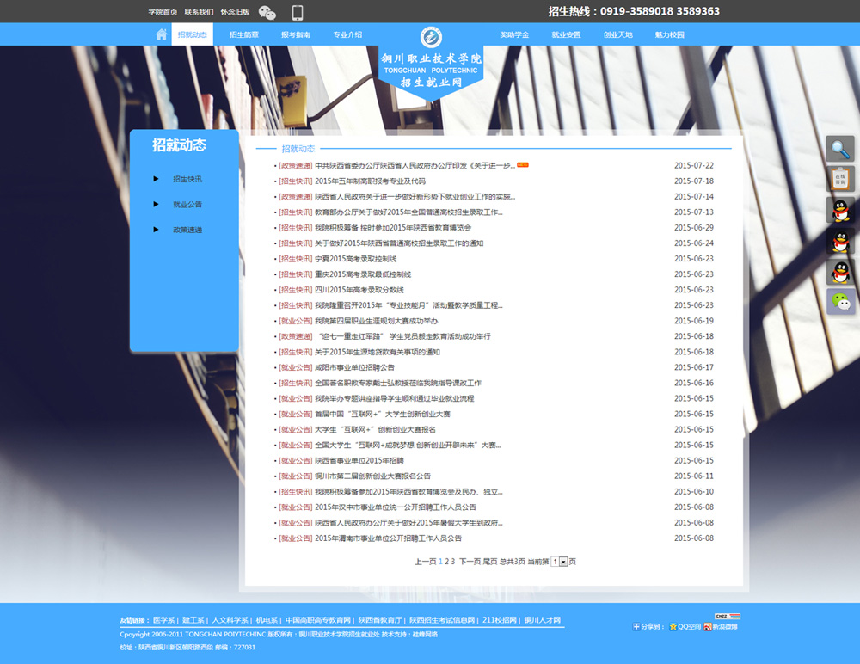The height and width of the screenshot is (664, 860).
Task: Expand 招生快讯 in the left sidebar
Action: coord(187,179)
